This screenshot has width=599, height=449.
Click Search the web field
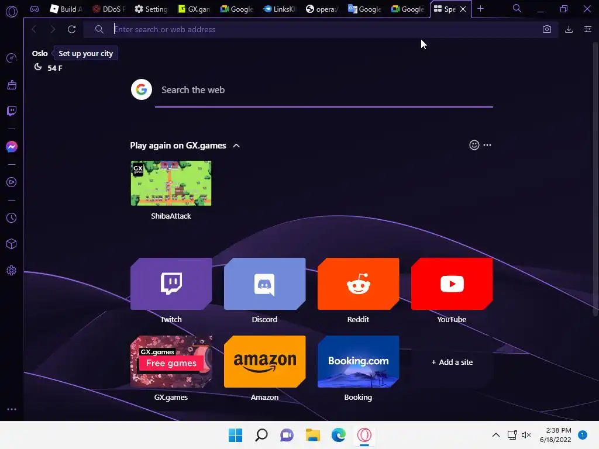(x=324, y=90)
